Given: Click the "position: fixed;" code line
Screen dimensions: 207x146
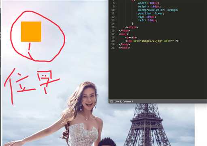Looking at the screenshot, I should click(151, 13).
